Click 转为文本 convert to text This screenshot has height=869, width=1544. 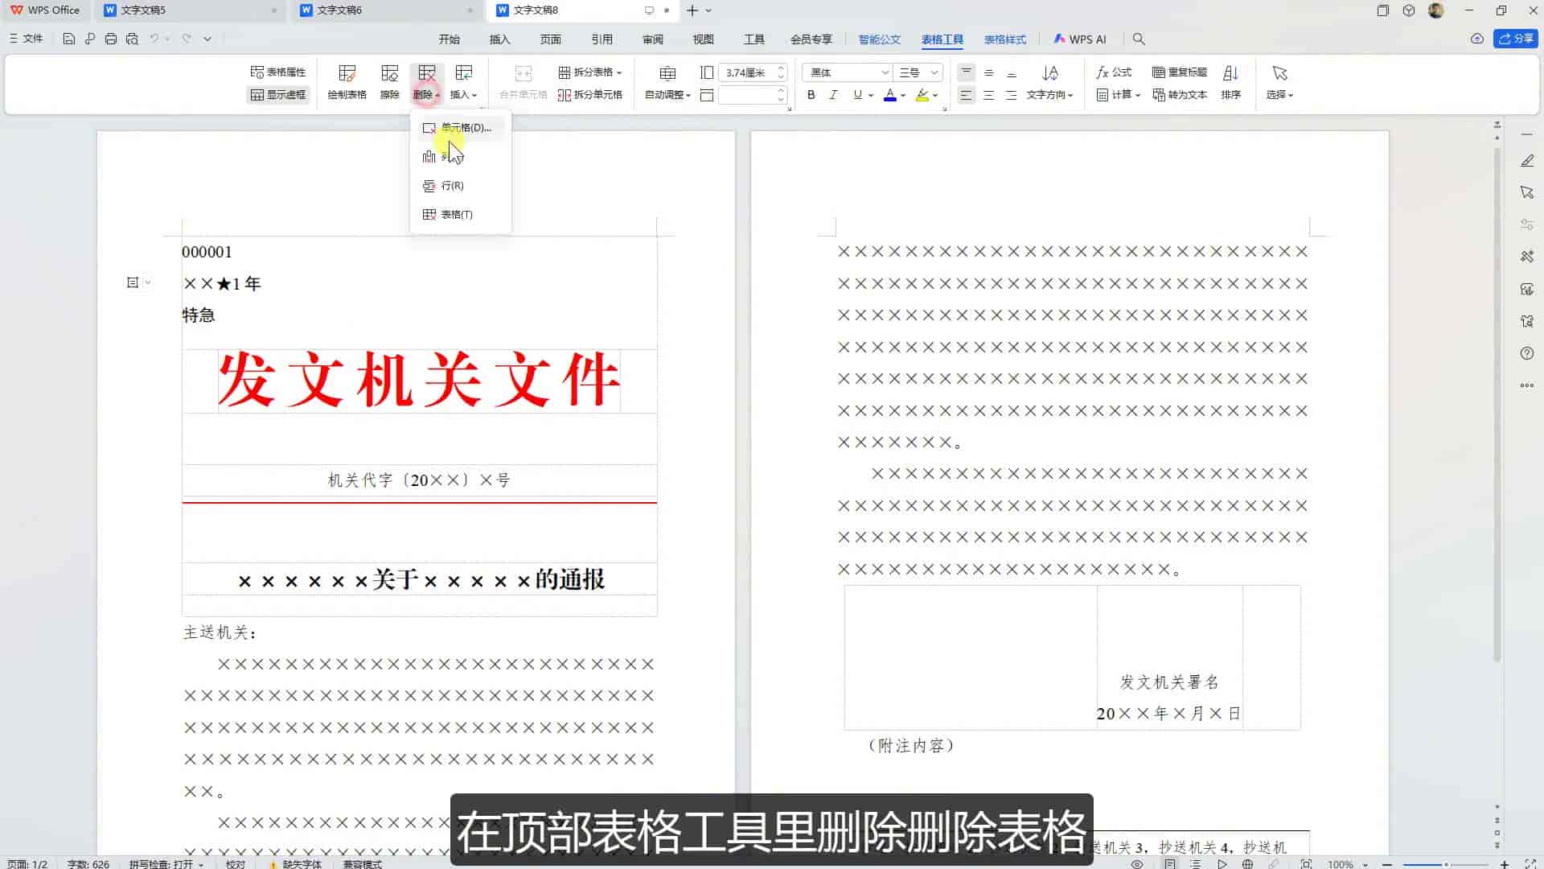point(1180,94)
